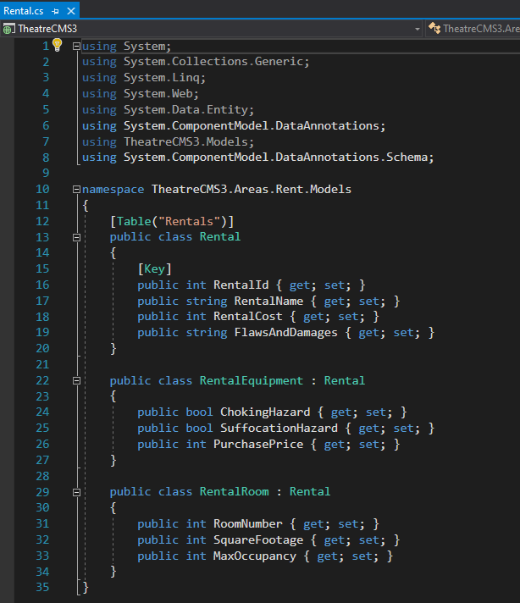This screenshot has height=603, width=520.
Task: Click line number 21 in the margin
Action: click(x=42, y=364)
